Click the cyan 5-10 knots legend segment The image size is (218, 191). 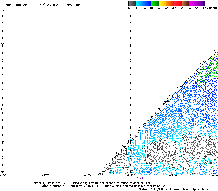click(140, 4)
